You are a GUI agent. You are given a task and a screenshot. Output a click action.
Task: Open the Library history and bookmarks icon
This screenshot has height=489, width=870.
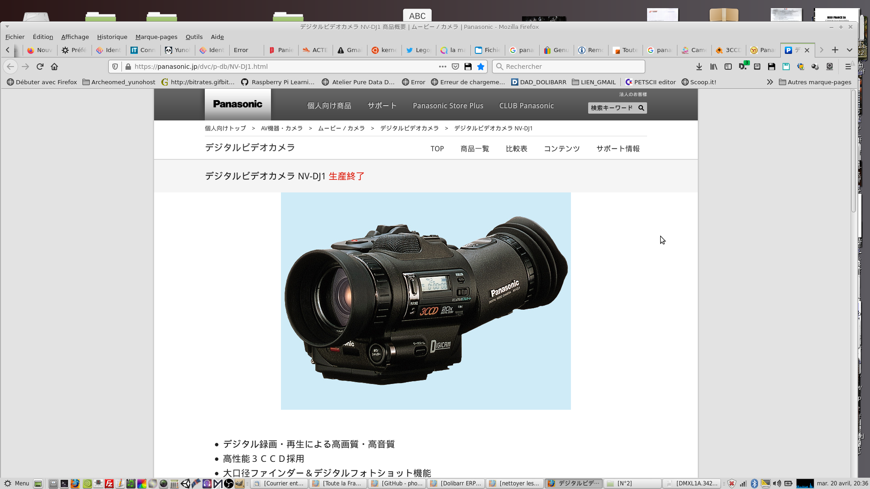point(714,67)
